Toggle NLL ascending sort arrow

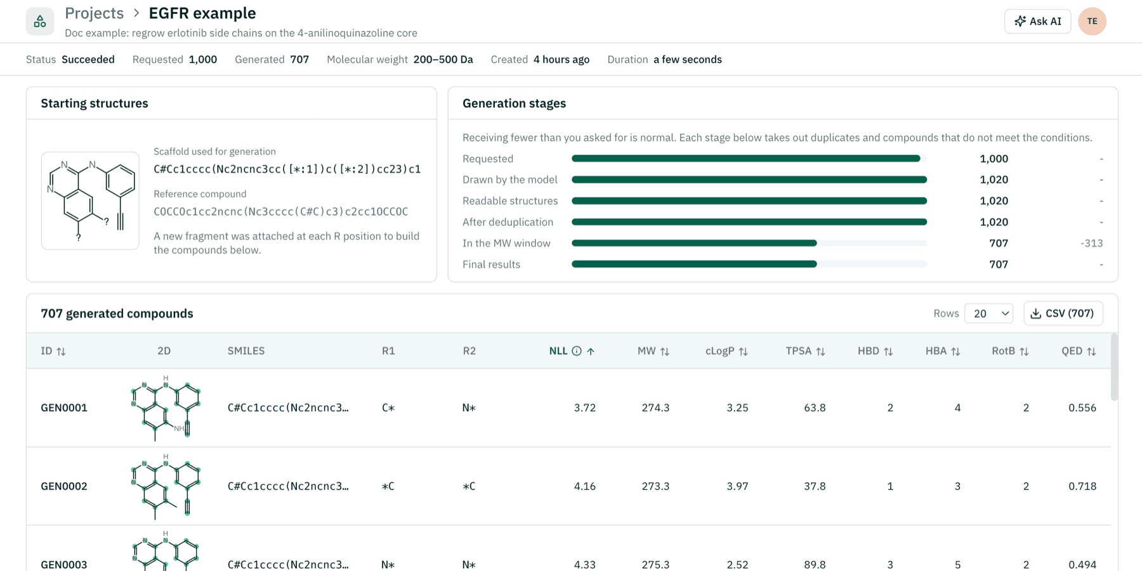click(x=591, y=351)
